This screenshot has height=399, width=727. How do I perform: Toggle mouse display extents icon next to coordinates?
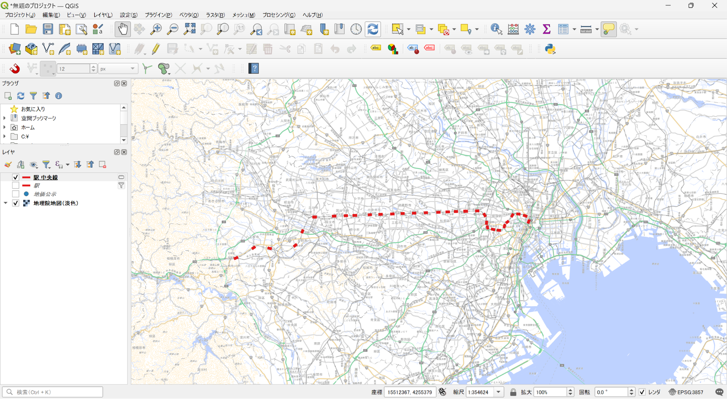(442, 392)
